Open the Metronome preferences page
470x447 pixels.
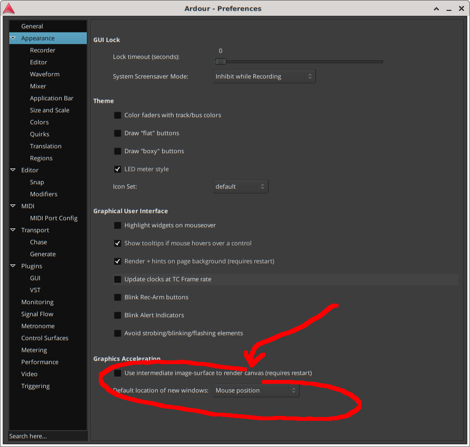click(38, 326)
